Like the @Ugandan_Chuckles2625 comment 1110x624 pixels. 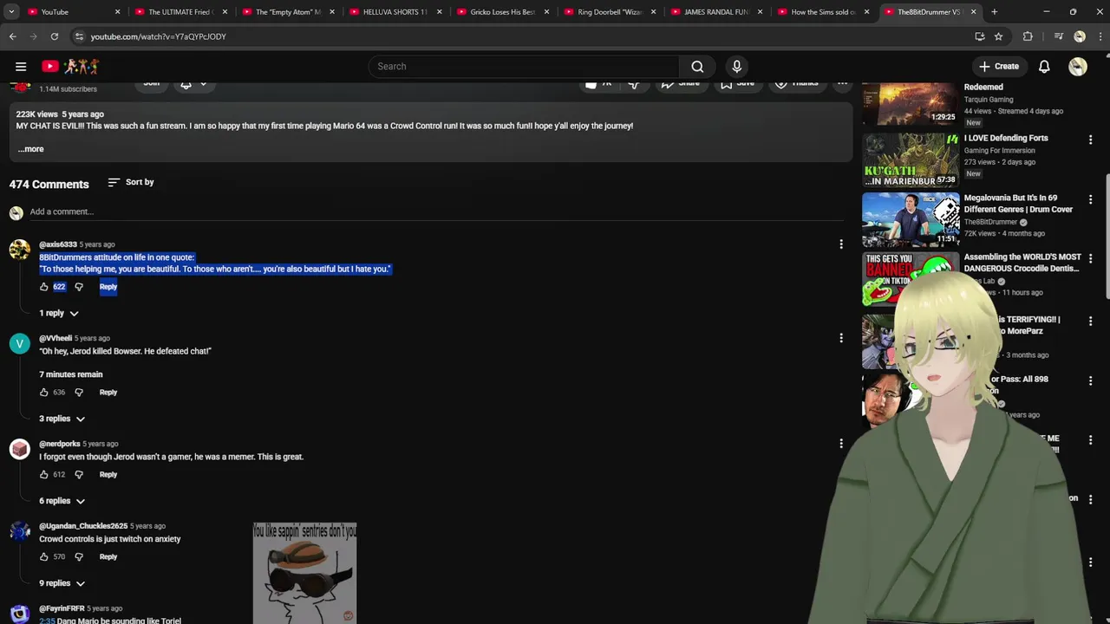tap(44, 557)
